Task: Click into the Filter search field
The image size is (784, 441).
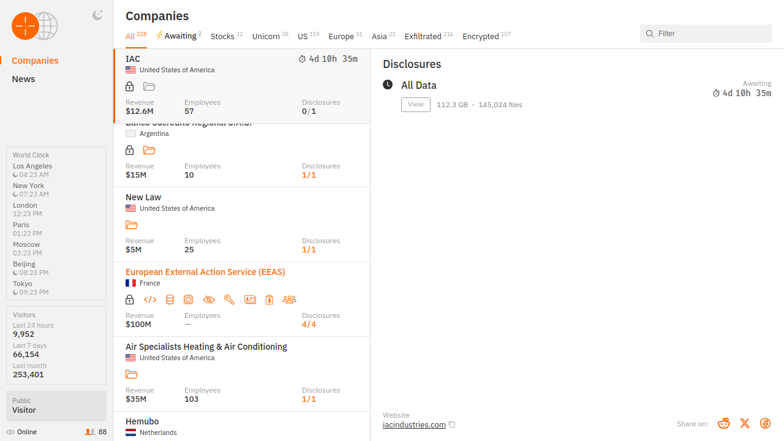Action: [710, 34]
